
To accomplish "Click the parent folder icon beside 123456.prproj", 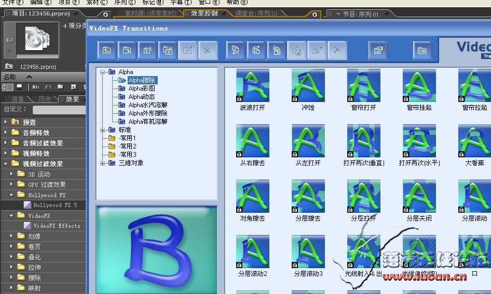I will pos(9,67).
